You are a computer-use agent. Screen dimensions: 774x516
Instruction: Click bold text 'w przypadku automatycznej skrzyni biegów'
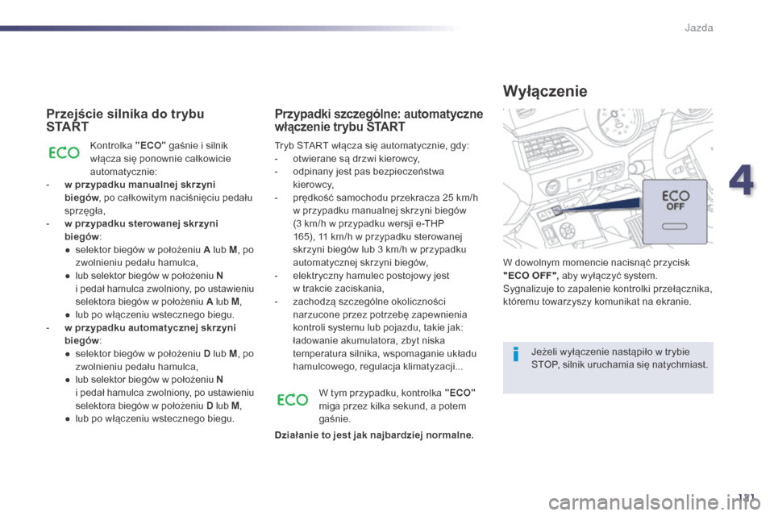click(150, 335)
